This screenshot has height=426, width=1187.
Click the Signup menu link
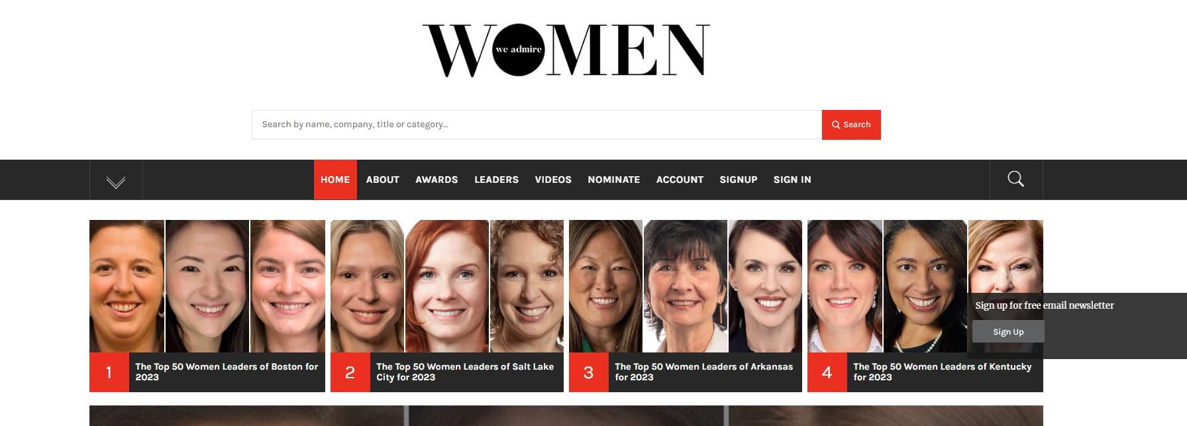point(739,180)
